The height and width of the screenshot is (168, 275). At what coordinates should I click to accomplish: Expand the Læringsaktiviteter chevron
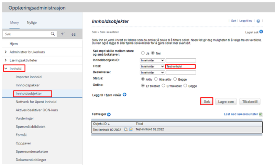[5, 60]
